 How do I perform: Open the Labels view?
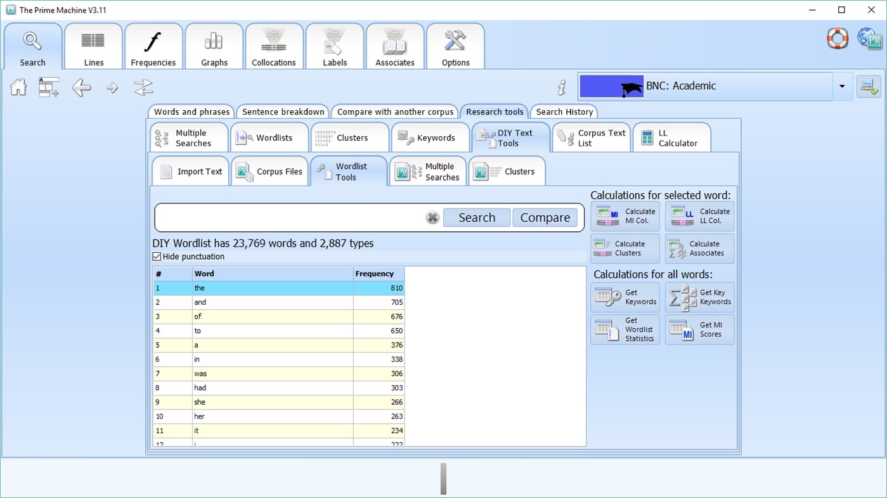click(335, 46)
